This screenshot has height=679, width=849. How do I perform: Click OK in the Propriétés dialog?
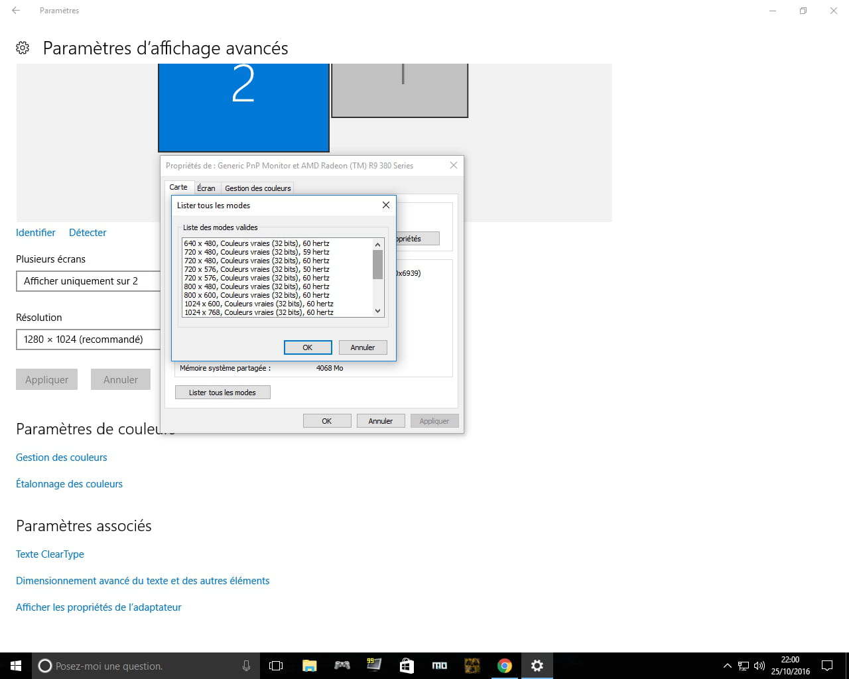click(327, 421)
